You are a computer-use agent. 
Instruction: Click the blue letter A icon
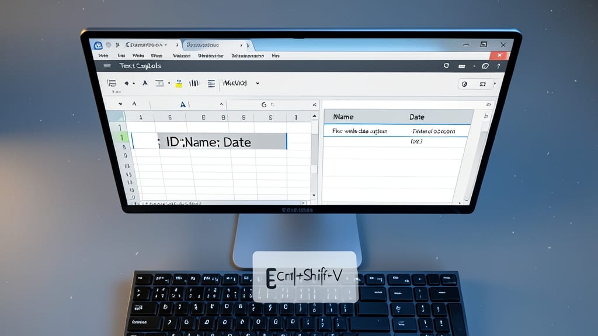click(x=183, y=104)
